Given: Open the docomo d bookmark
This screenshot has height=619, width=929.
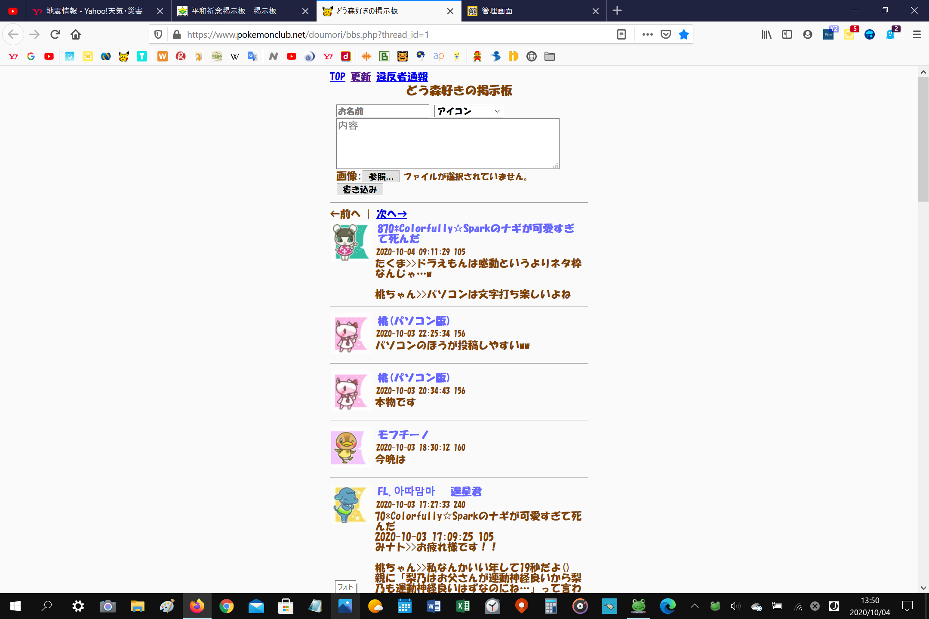Looking at the screenshot, I should click(346, 56).
